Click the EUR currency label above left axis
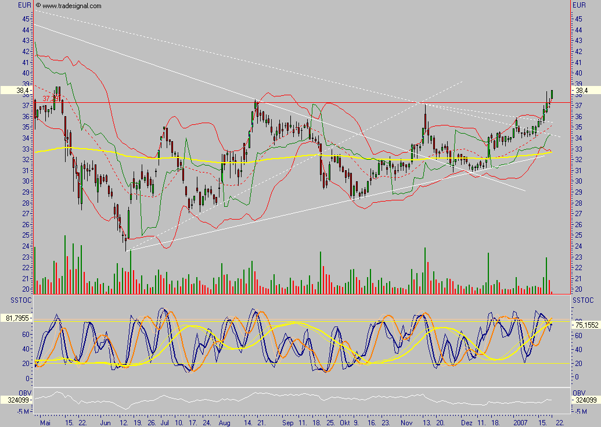Image resolution: width=601 pixels, height=427 pixels. (x=24, y=5)
